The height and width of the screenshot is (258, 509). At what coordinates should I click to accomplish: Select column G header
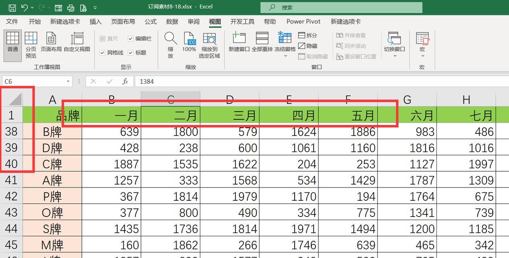[x=407, y=100]
